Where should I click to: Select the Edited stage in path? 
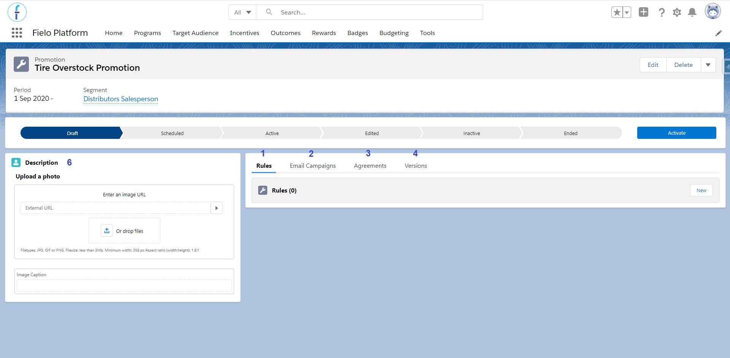(x=371, y=133)
